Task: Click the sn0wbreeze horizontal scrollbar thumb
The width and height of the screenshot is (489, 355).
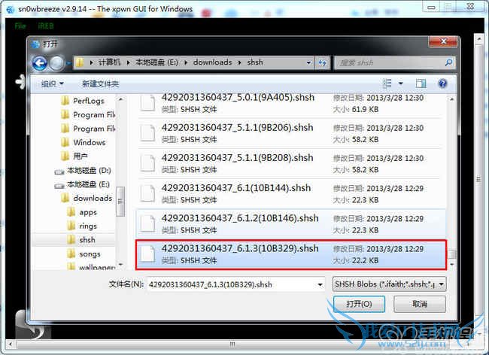Action: pos(232,344)
